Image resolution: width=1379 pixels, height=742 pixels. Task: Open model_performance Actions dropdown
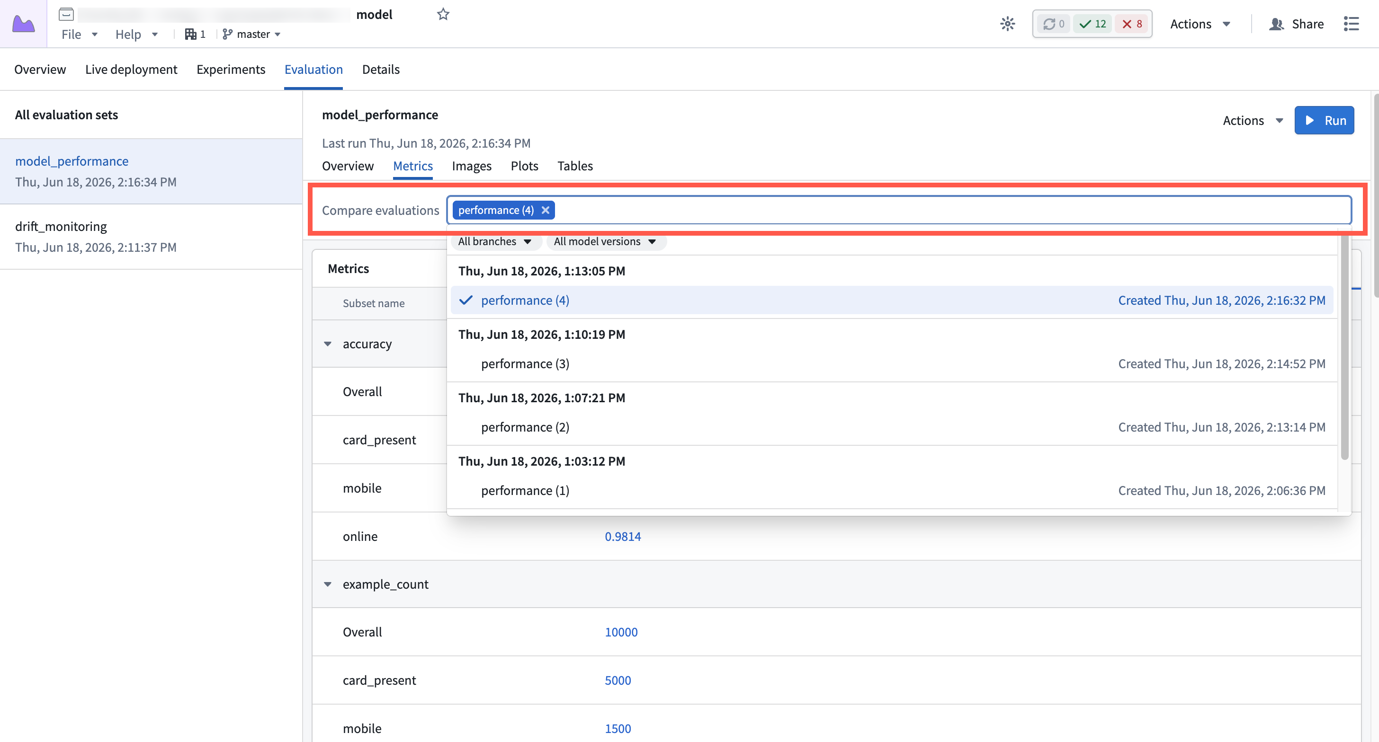tap(1253, 120)
